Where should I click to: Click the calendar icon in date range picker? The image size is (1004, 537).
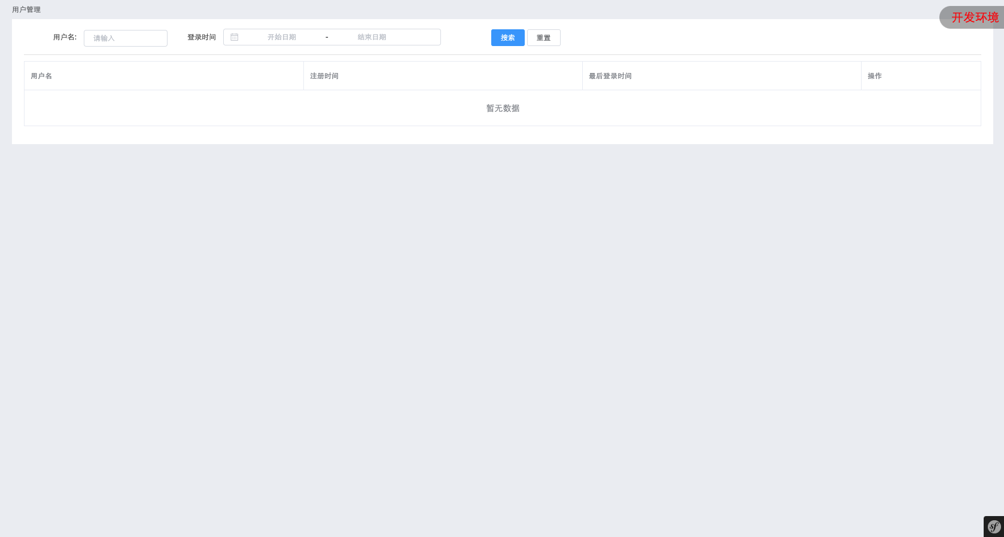click(235, 37)
